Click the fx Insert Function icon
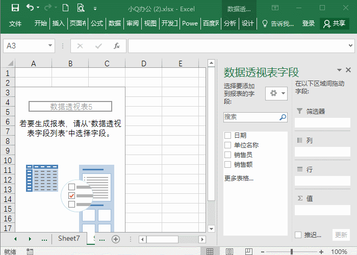This screenshot has height=255, width=357. pos(117,46)
